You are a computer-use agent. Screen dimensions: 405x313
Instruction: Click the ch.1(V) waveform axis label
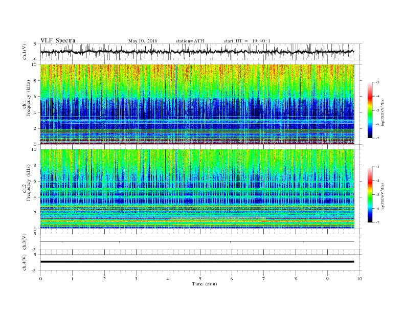point(25,52)
